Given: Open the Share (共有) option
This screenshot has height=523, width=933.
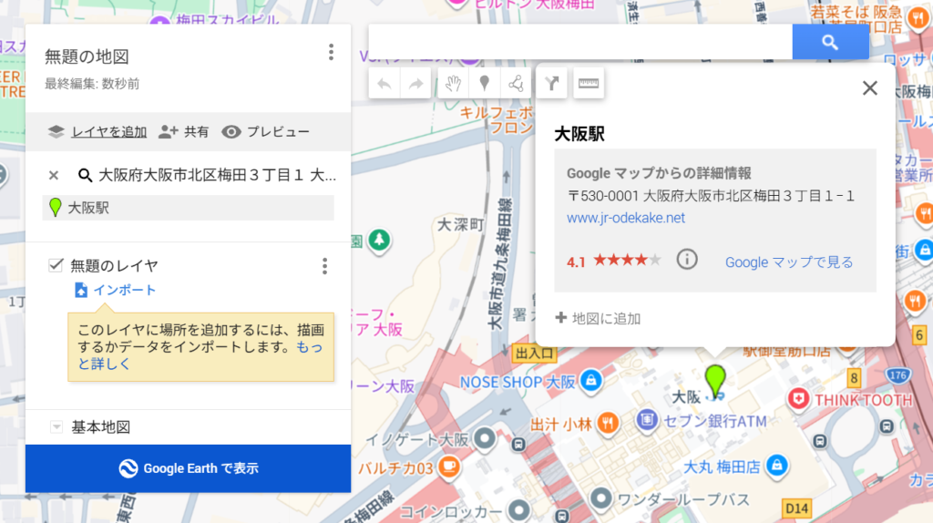Looking at the screenshot, I should [183, 131].
